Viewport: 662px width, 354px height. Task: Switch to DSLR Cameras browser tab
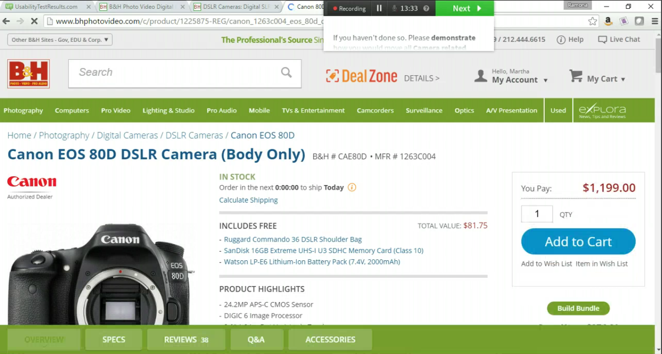pyautogui.click(x=235, y=7)
